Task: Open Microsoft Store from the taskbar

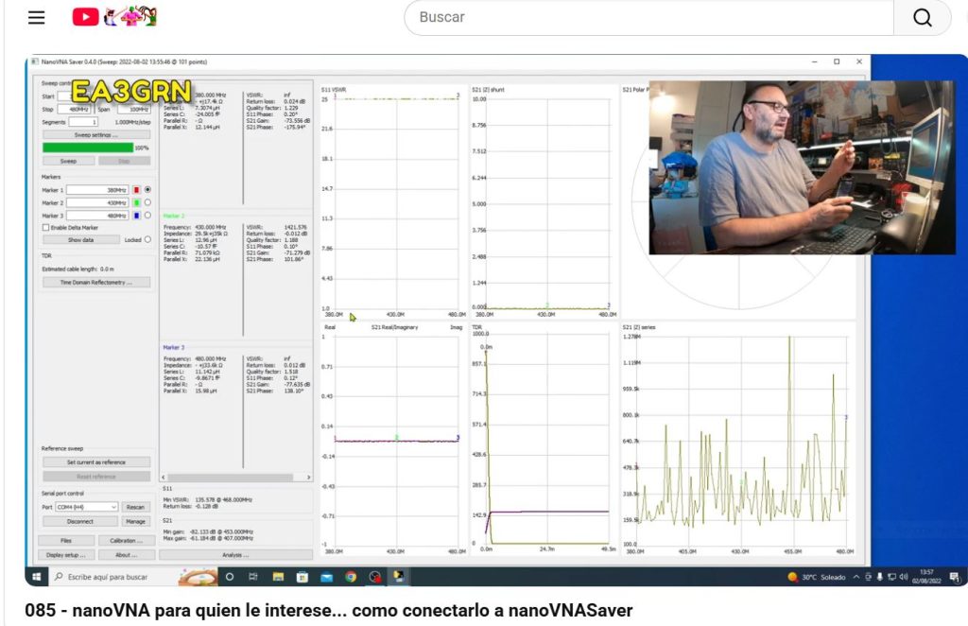Action: click(x=302, y=577)
